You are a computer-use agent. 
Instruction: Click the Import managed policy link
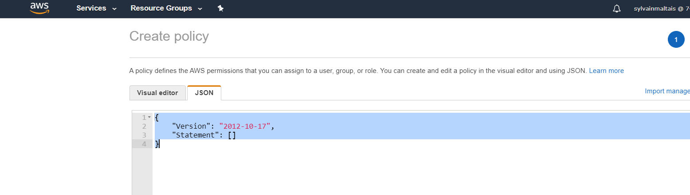click(667, 91)
